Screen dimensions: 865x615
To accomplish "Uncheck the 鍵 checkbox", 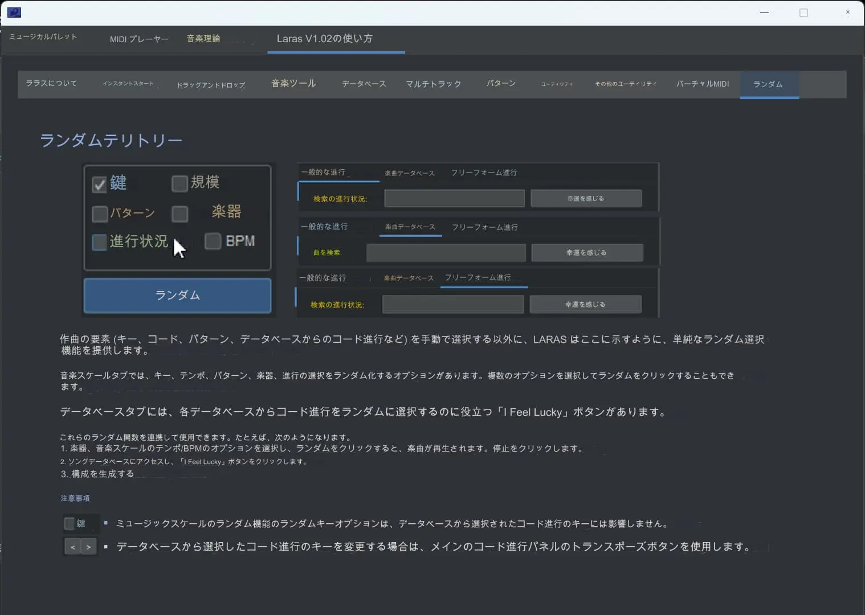I will (99, 184).
